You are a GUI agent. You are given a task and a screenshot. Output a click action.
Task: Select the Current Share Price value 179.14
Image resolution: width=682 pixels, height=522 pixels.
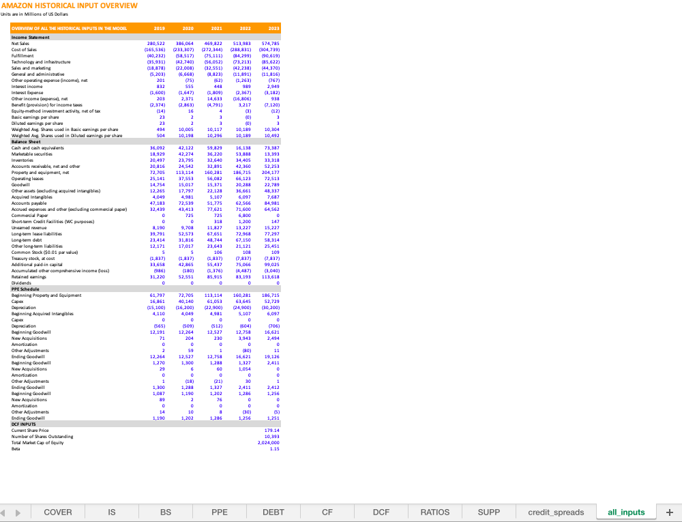(272, 431)
